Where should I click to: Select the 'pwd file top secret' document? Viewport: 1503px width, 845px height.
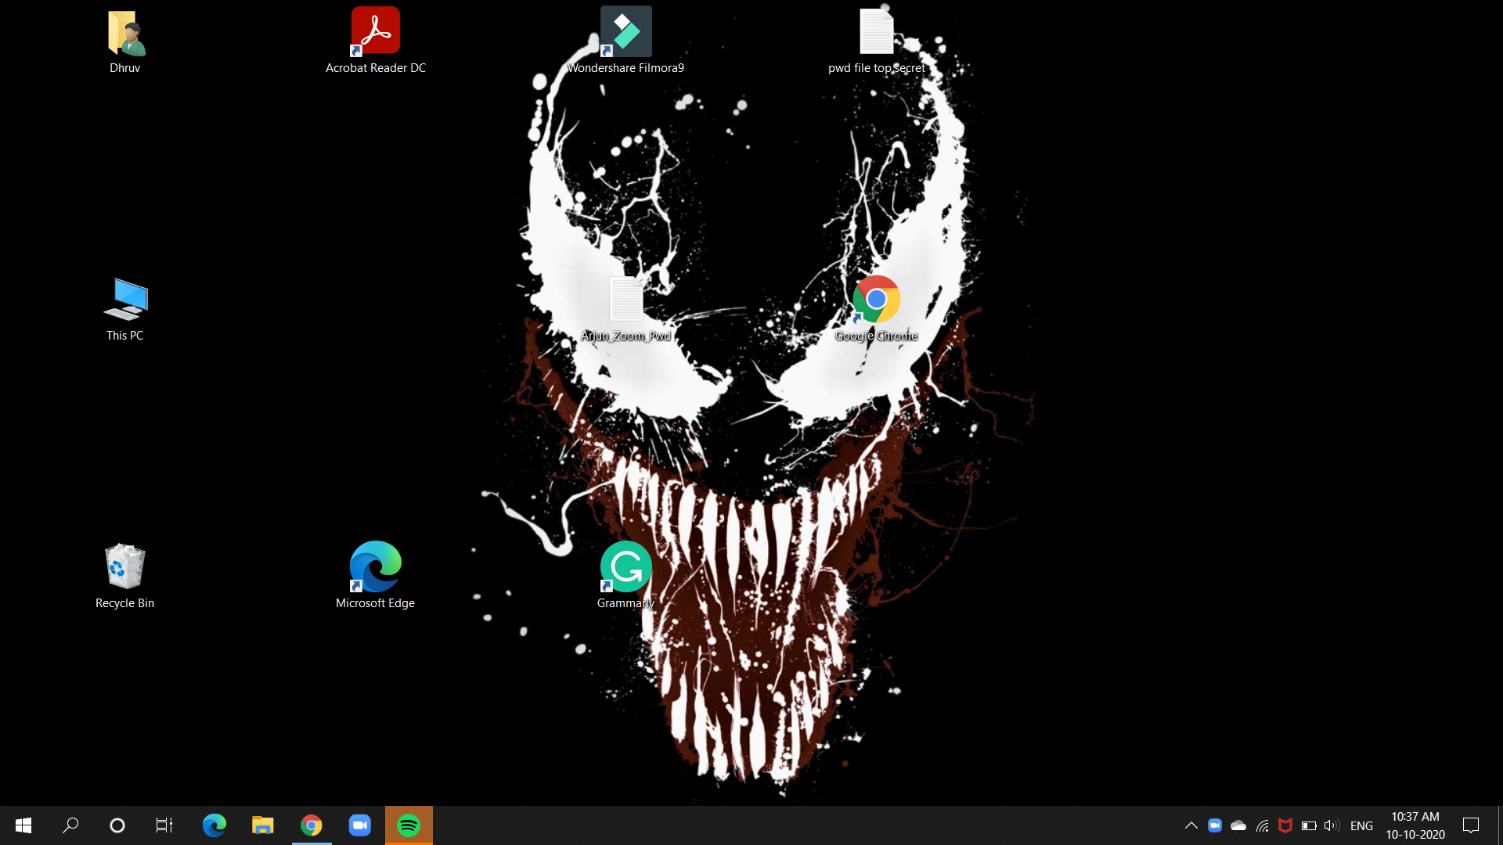coord(877,32)
